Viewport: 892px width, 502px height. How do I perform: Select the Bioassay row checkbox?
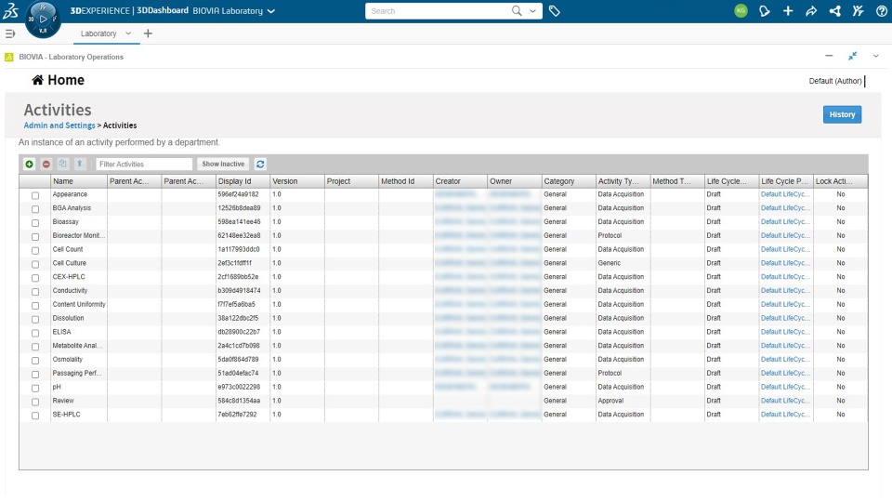click(x=35, y=222)
